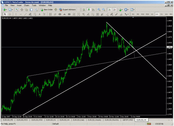Open the Help menu
Image resolution: width=174 pixels, height=126 pixels.
pyautogui.click(x=50, y=5)
